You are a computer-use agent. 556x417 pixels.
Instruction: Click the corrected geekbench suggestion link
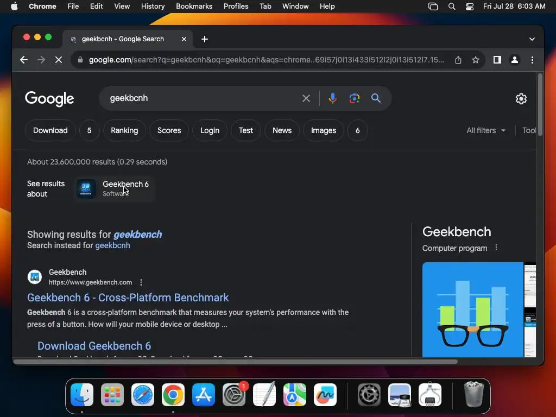pos(137,235)
